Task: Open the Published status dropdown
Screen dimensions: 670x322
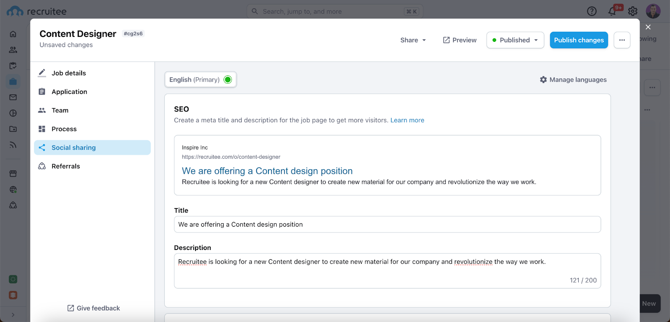Action: [x=515, y=40]
